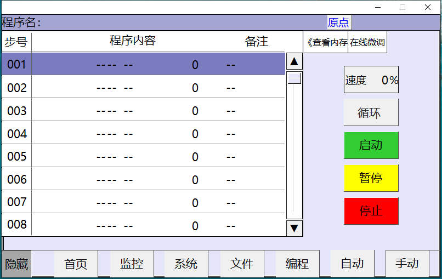Click the vertical scrollbar thumb
442x279 pixels.
294,78
